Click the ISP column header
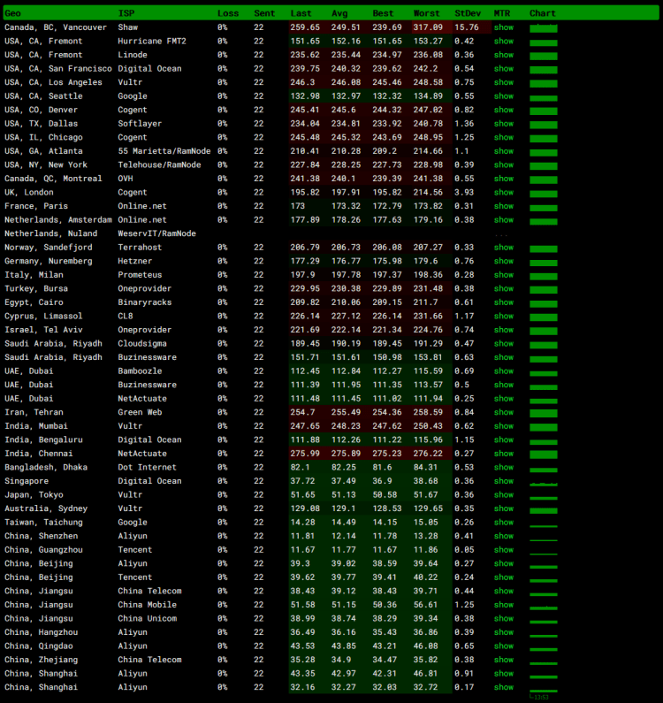Image resolution: width=663 pixels, height=703 pixels. [126, 13]
